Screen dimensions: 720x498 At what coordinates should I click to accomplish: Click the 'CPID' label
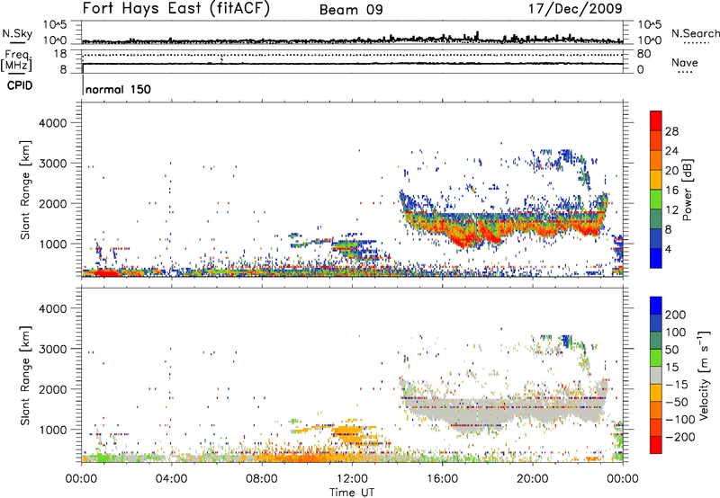[x=20, y=85]
